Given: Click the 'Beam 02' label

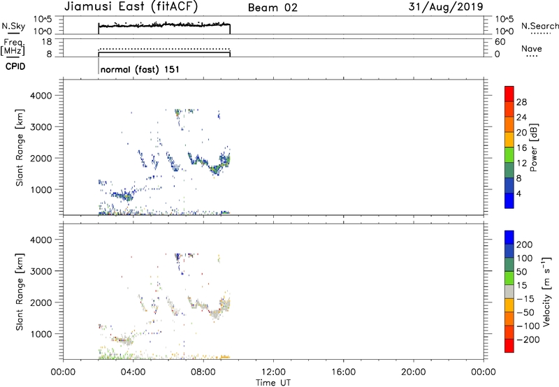Looking at the screenshot, I should pos(273,8).
